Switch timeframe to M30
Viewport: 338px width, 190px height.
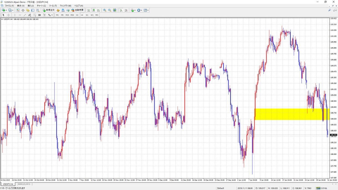click(x=72, y=15)
